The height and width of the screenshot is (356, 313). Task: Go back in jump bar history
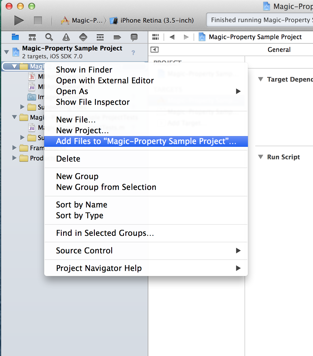click(x=172, y=37)
